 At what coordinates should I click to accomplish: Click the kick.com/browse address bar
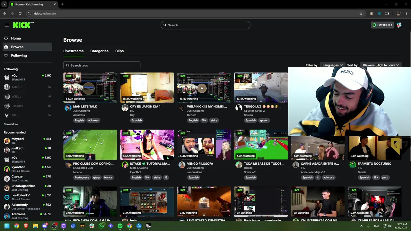pyautogui.click(x=193, y=13)
